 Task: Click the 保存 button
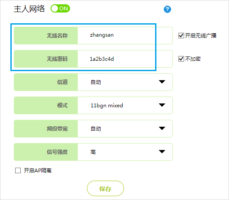pos(105,188)
